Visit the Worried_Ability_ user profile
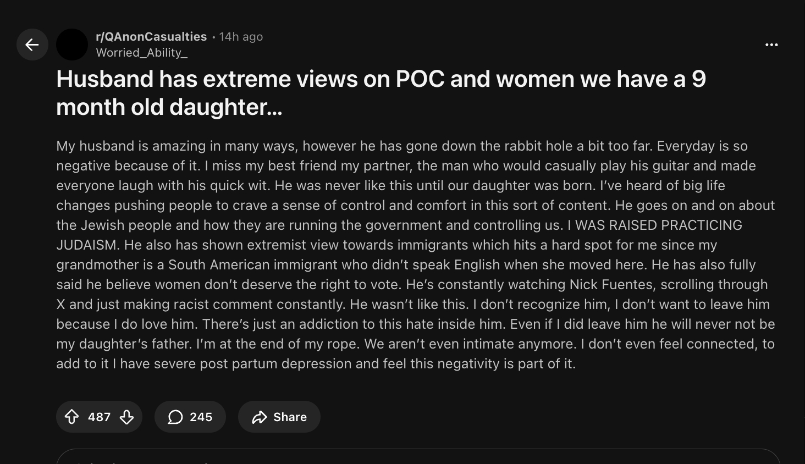 pyautogui.click(x=141, y=53)
